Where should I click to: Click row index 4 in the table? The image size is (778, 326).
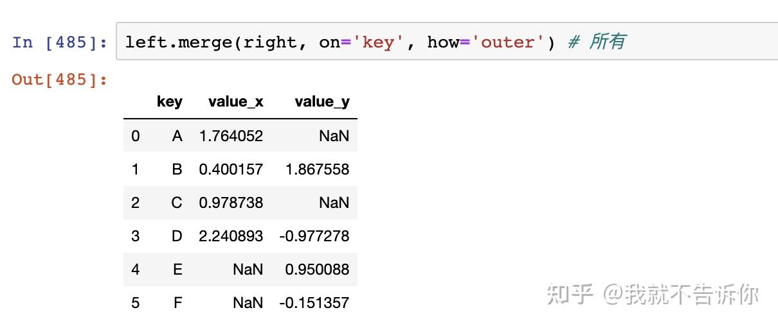135,270
